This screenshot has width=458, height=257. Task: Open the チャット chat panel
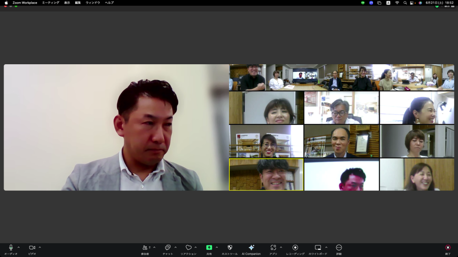[x=168, y=248]
